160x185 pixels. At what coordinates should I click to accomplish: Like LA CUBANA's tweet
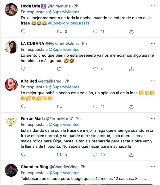95,69
